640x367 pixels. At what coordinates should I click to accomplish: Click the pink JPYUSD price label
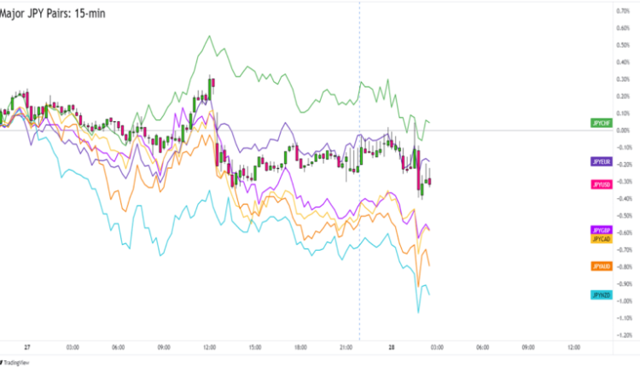[601, 184]
